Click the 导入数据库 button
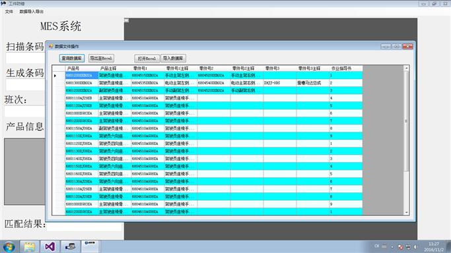This screenshot has height=253, width=451. tap(173, 58)
